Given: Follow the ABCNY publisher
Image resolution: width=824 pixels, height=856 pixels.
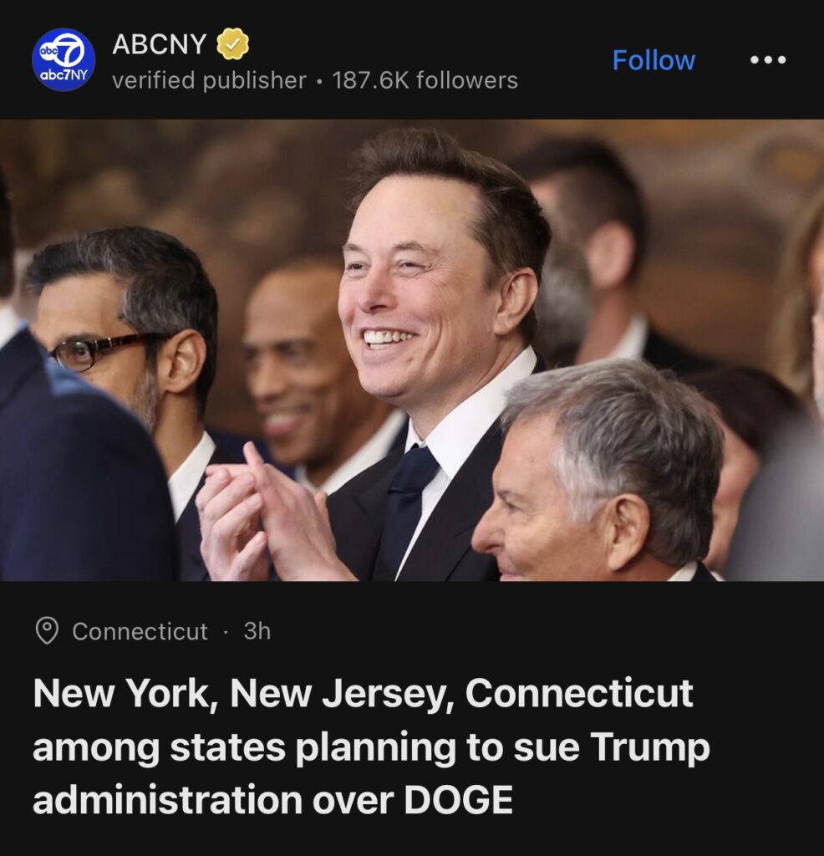Looking at the screenshot, I should click(654, 60).
